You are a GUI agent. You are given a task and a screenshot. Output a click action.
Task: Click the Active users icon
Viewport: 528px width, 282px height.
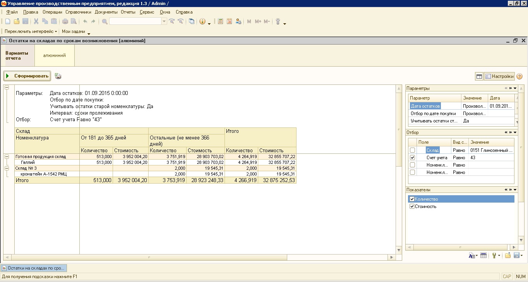click(x=238, y=22)
